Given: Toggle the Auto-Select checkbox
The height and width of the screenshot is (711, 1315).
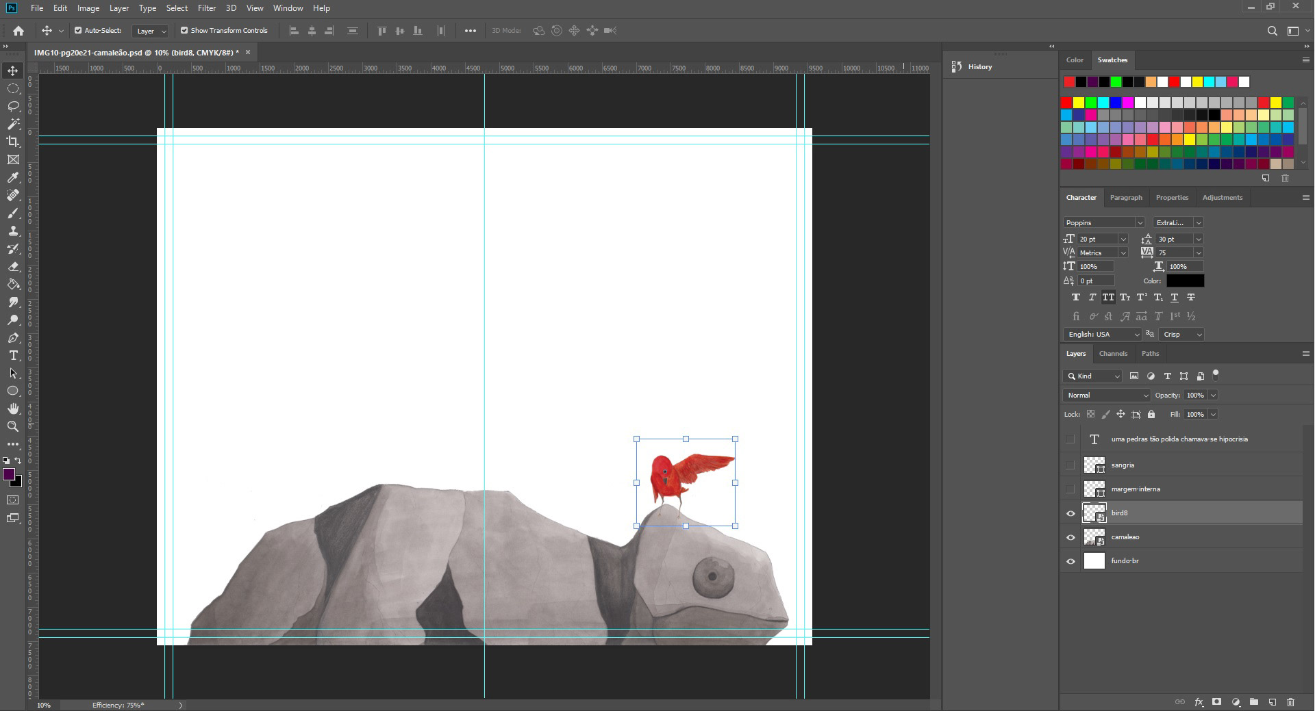Looking at the screenshot, I should pyautogui.click(x=78, y=31).
